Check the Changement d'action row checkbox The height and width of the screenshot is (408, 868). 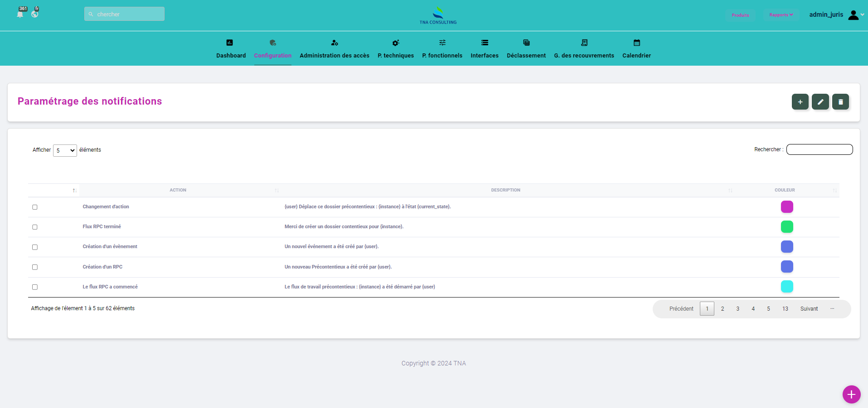coord(35,207)
